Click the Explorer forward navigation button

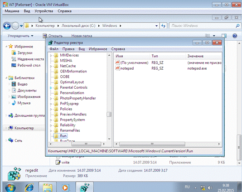pyautogui.click(x=15, y=26)
